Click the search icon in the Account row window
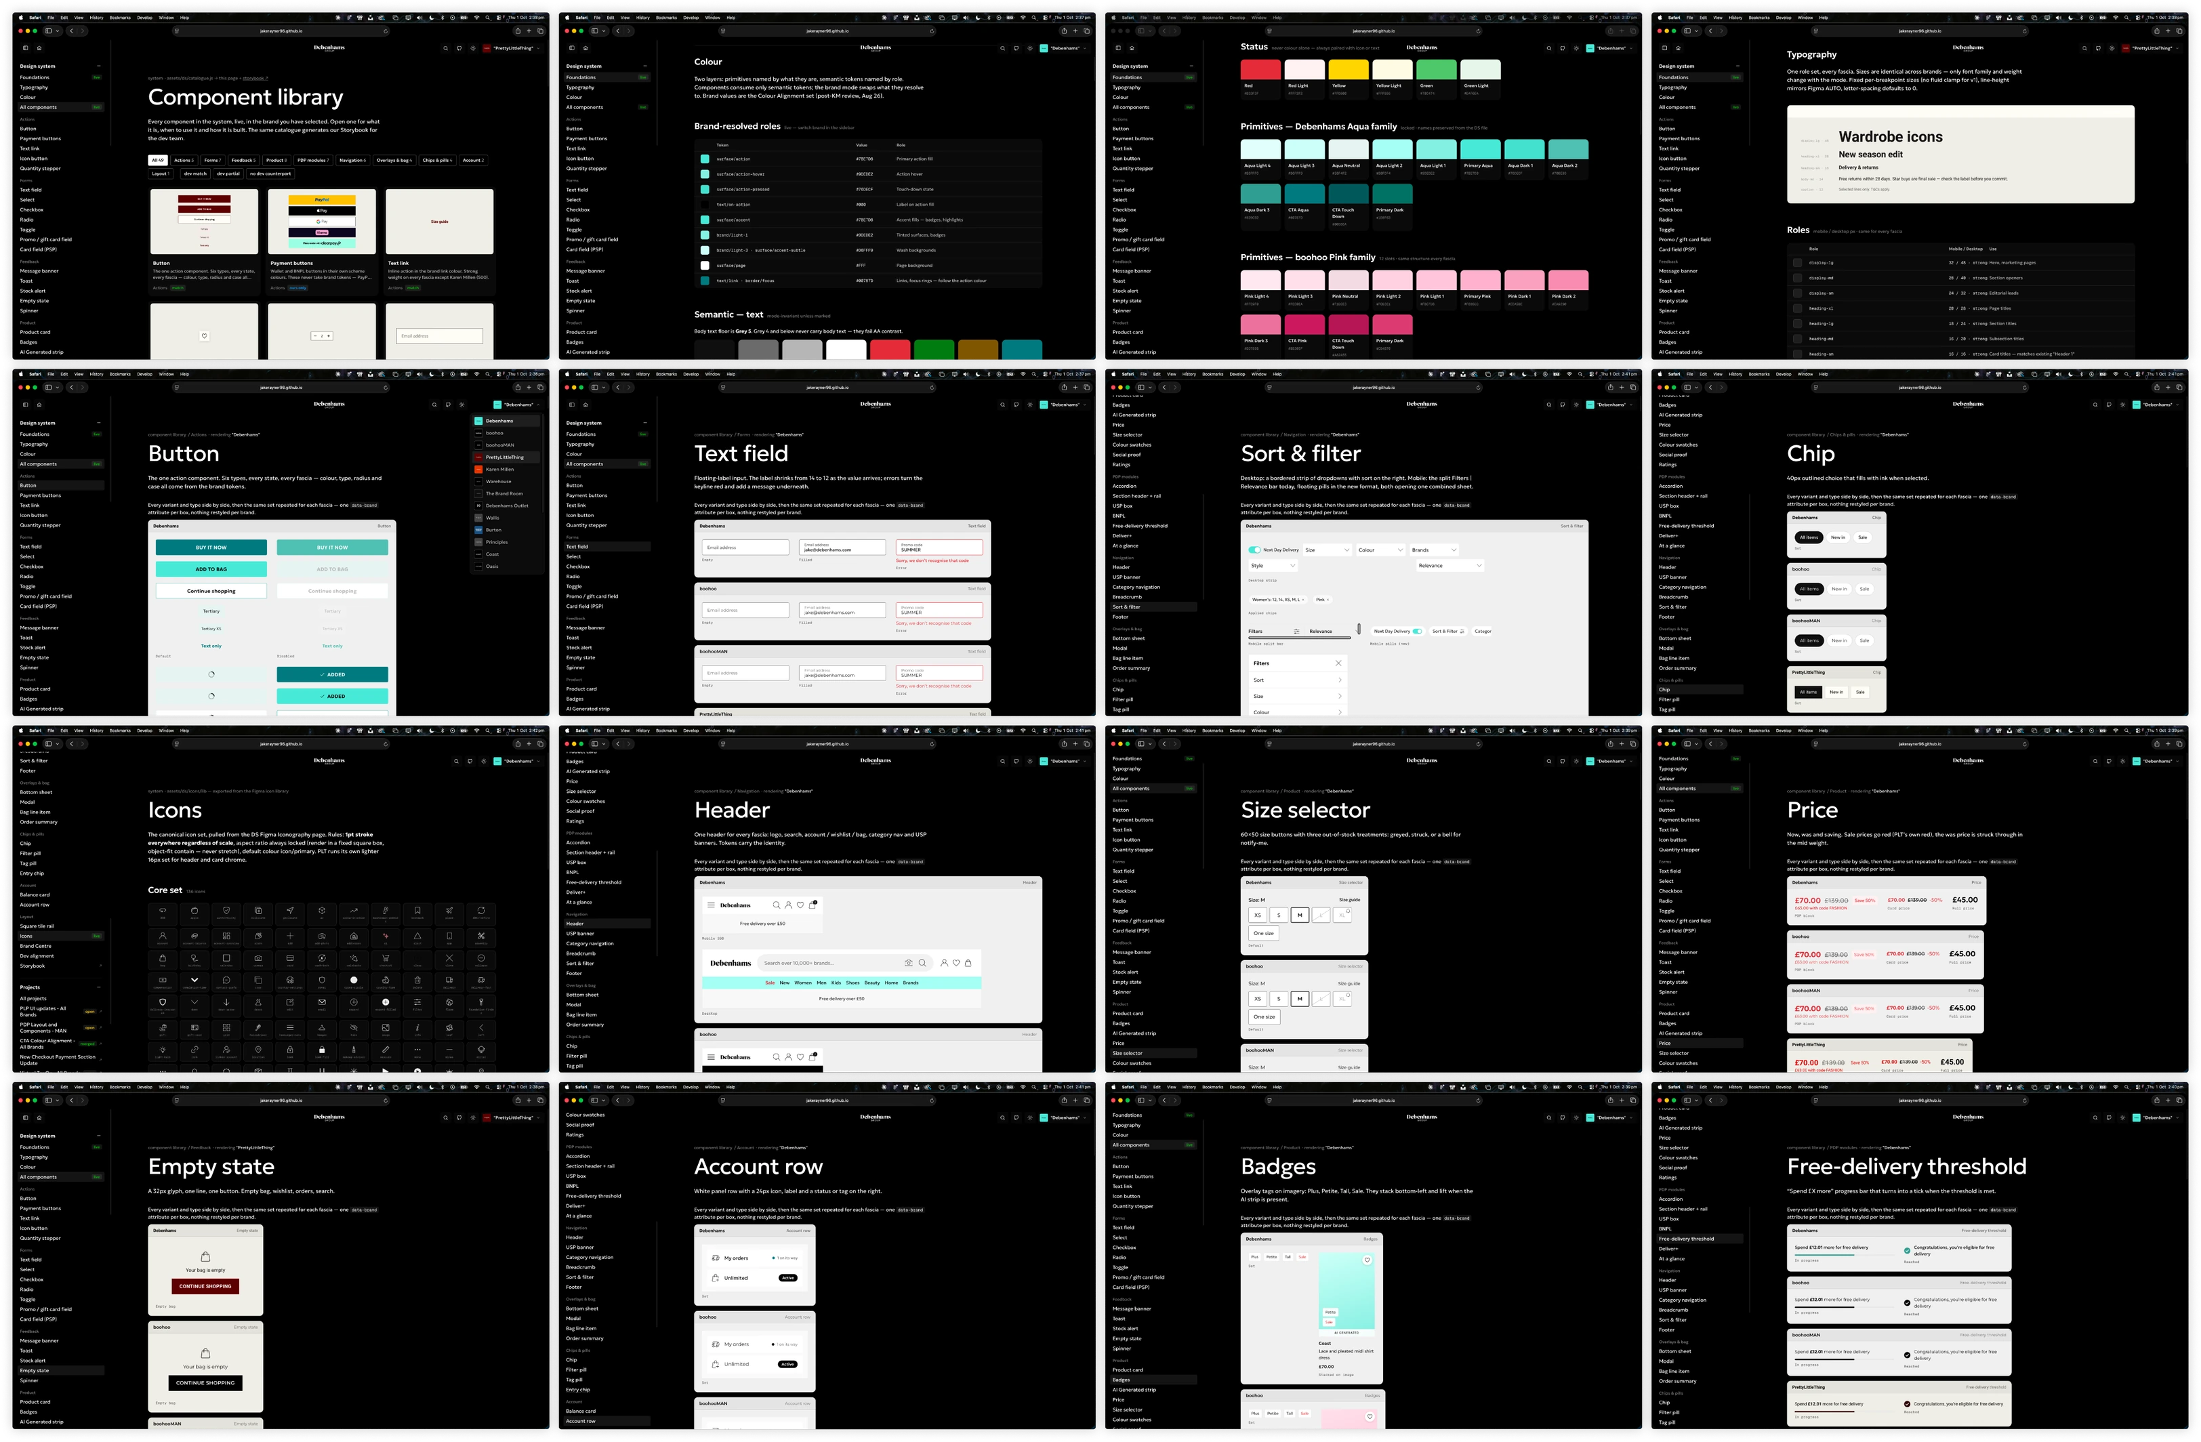Viewport: 2201px width, 1442px height. [1002, 1117]
